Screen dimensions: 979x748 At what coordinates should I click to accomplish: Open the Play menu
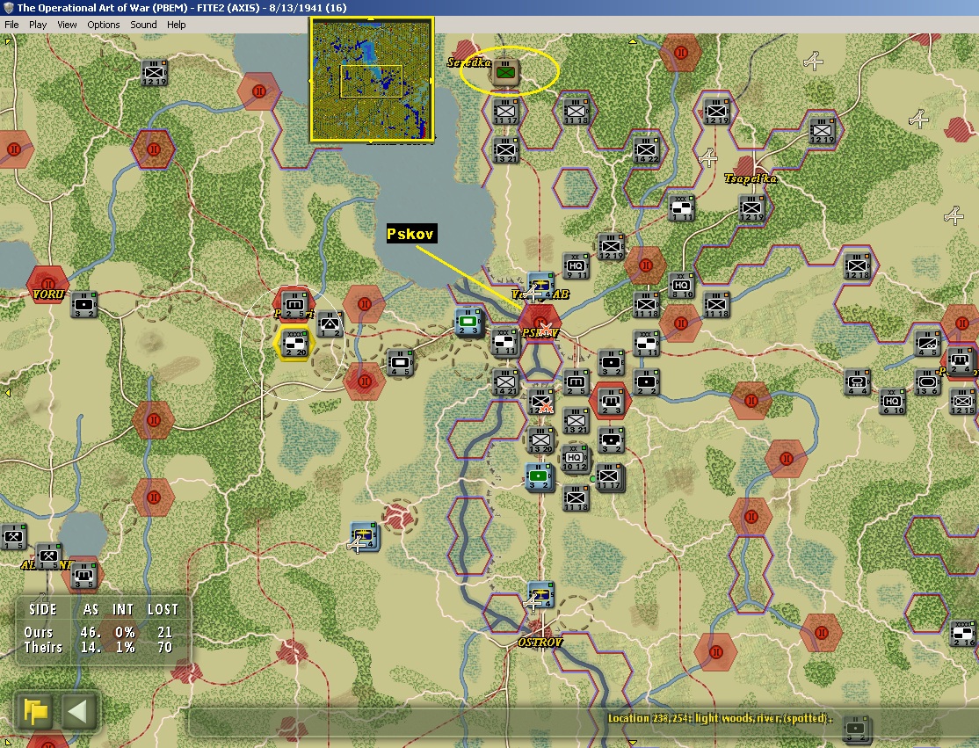[38, 25]
